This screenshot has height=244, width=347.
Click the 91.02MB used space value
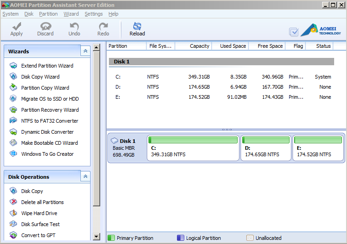click(237, 97)
